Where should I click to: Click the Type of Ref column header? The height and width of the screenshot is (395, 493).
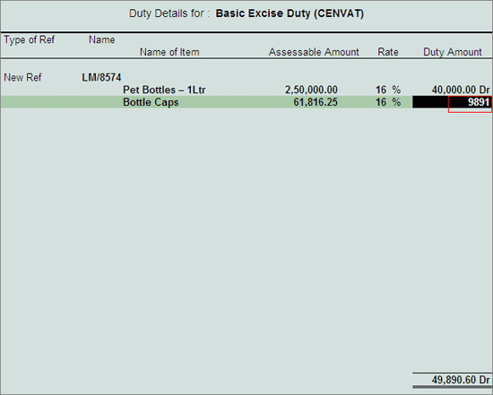tap(30, 40)
